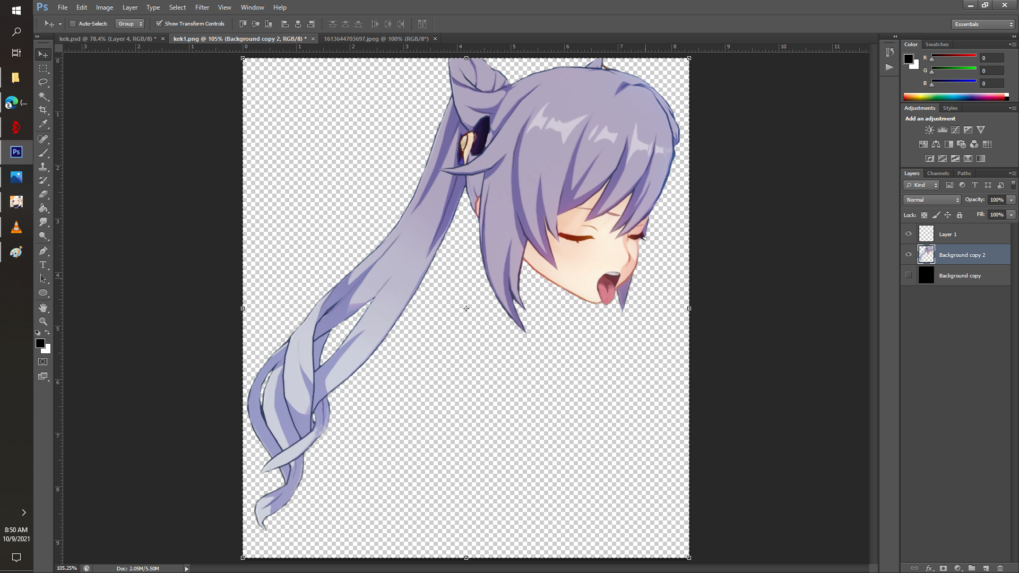Uncheck Show Transform Controls
This screenshot has width=1019, height=573.
(159, 24)
